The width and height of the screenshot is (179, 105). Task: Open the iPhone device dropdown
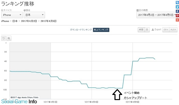point(12,15)
